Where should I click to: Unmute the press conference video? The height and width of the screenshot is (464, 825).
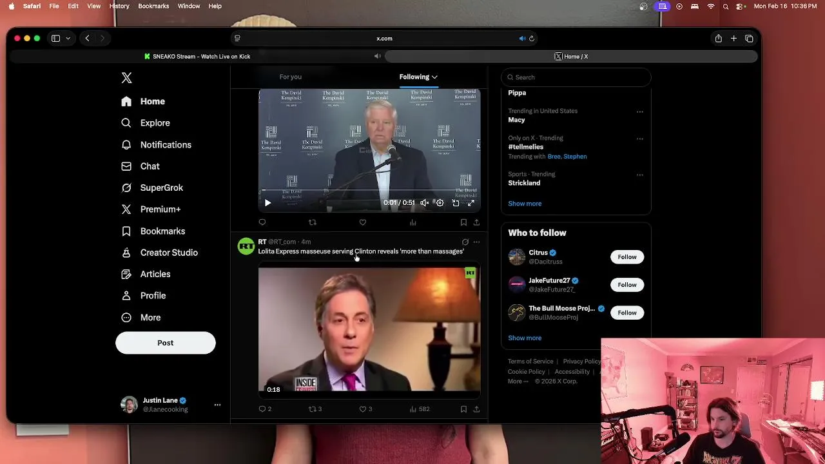pyautogui.click(x=424, y=203)
